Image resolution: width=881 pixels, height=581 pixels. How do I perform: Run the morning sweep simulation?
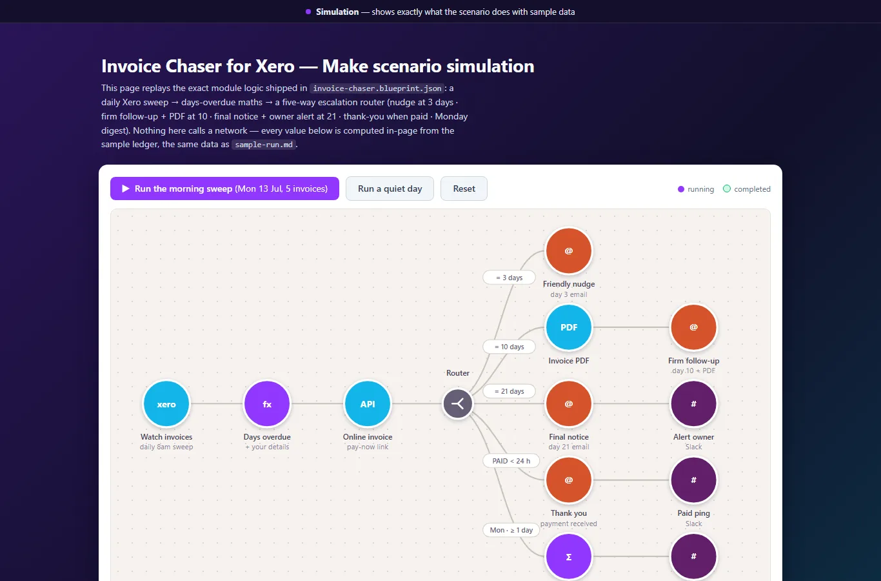click(x=224, y=189)
